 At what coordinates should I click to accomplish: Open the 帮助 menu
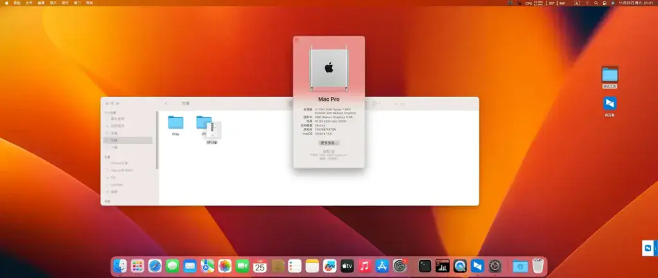coord(89,3)
